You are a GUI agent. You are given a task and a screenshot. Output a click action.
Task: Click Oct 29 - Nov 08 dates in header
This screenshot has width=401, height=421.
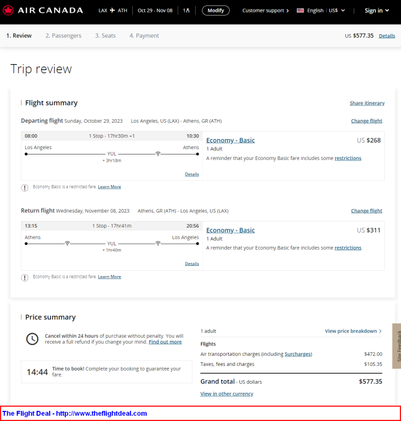pos(155,10)
